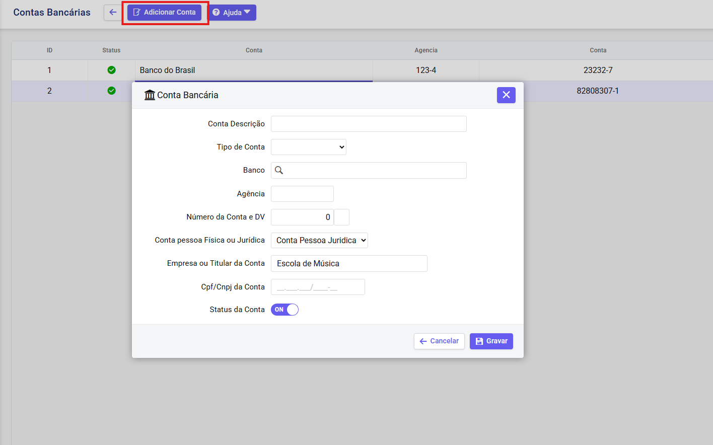Select the Banco do Brasil table row

[254, 70]
